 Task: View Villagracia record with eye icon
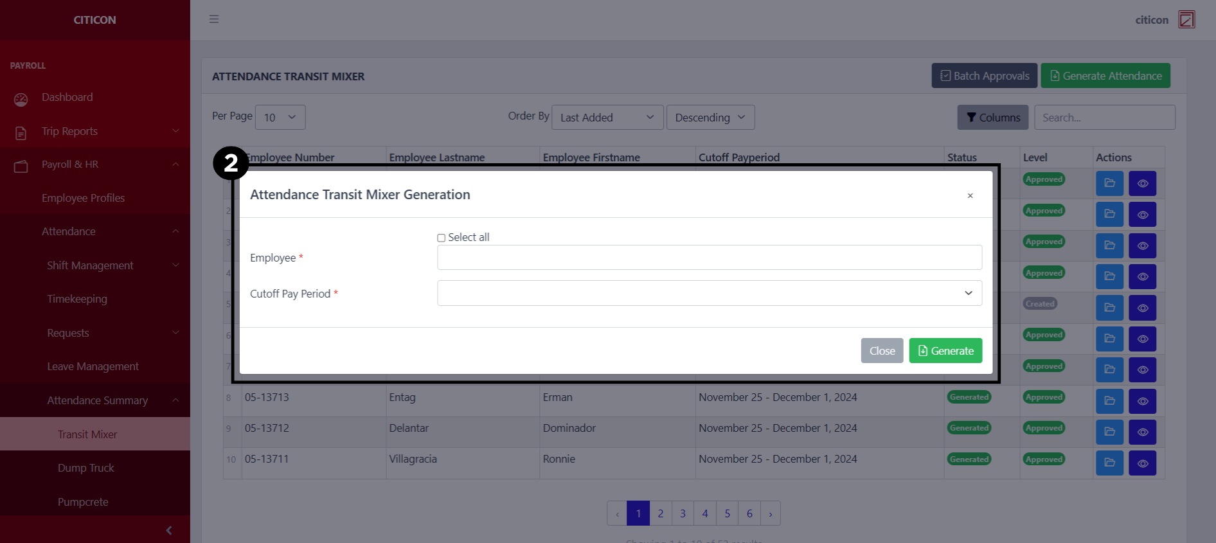coord(1142,463)
